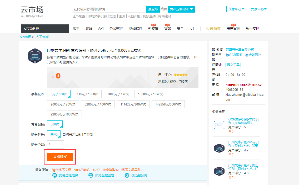The height and width of the screenshot is (185, 299).
Task: Select the 16008元 / 10W次 package
Action: click(x=150, y=94)
